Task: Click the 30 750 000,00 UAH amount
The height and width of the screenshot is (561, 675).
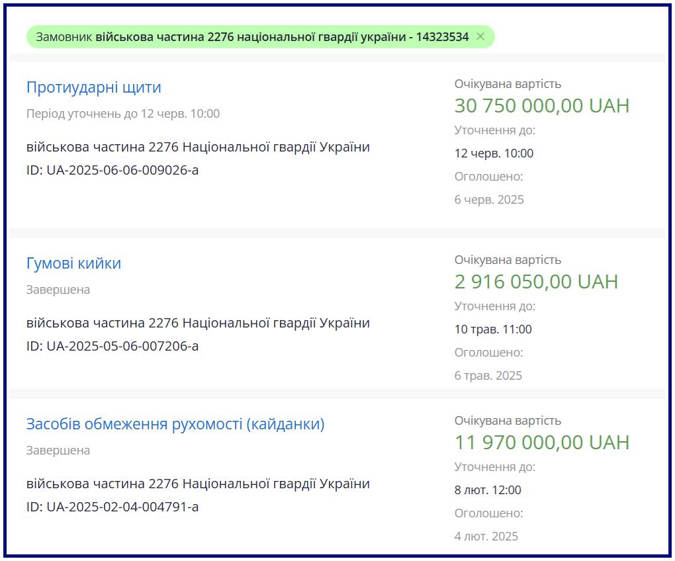Action: 542,106
